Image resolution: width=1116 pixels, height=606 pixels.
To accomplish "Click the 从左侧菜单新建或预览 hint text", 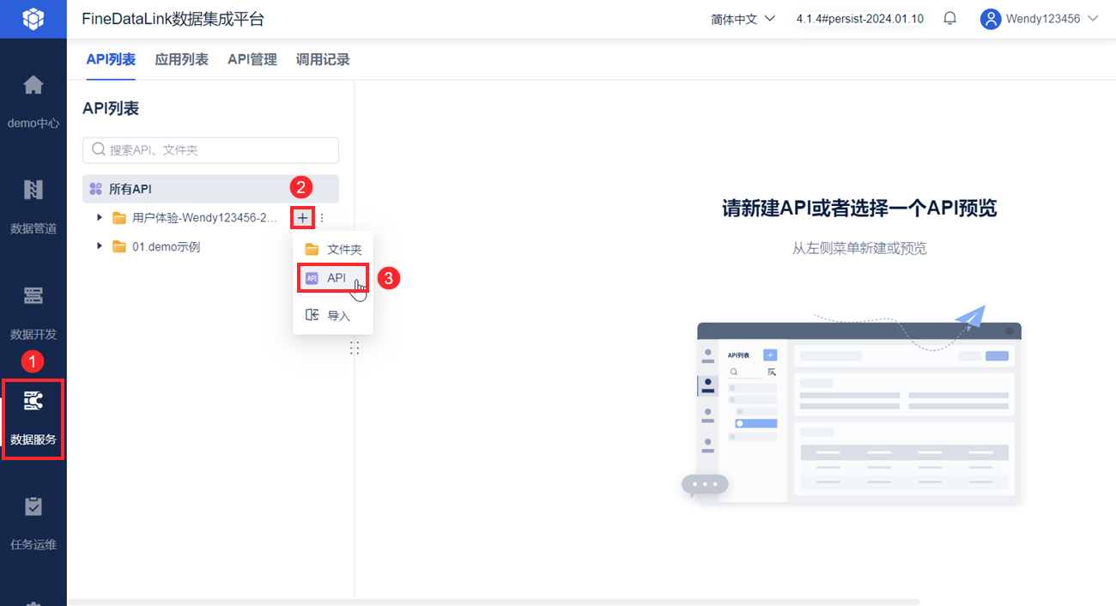I will coord(859,249).
